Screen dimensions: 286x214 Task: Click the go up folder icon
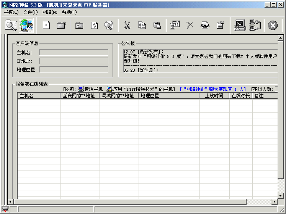79,26
